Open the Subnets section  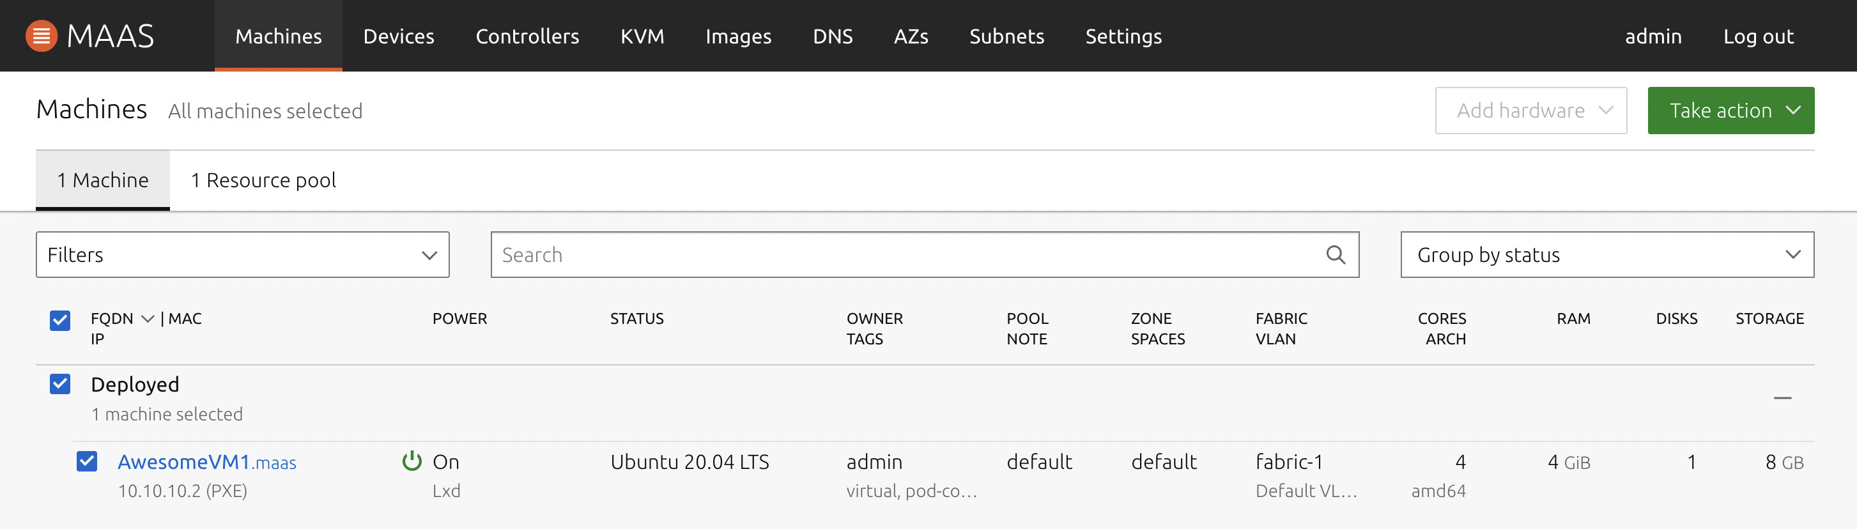(x=1006, y=36)
